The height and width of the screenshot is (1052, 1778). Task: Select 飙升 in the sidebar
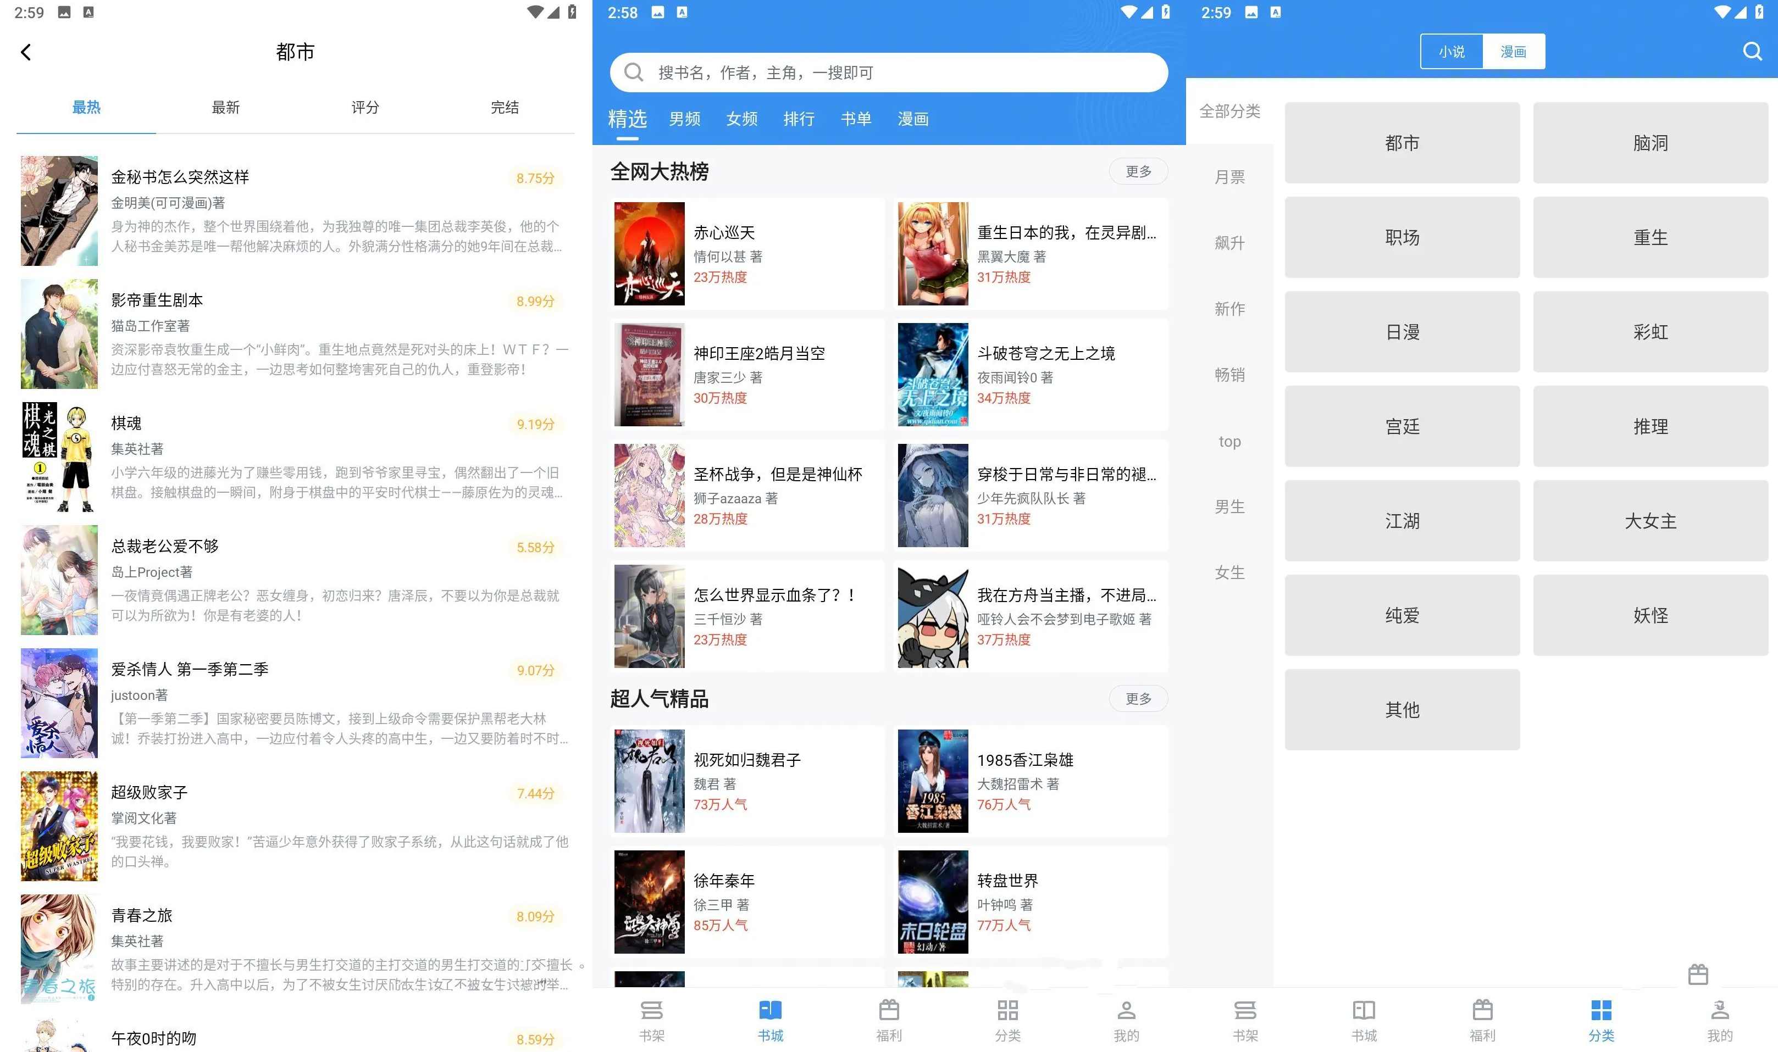[x=1229, y=243]
